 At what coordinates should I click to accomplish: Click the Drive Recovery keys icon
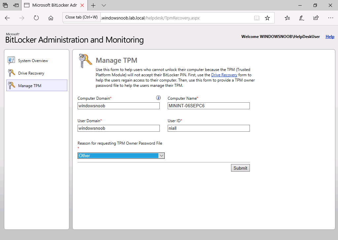pyautogui.click(x=11, y=73)
